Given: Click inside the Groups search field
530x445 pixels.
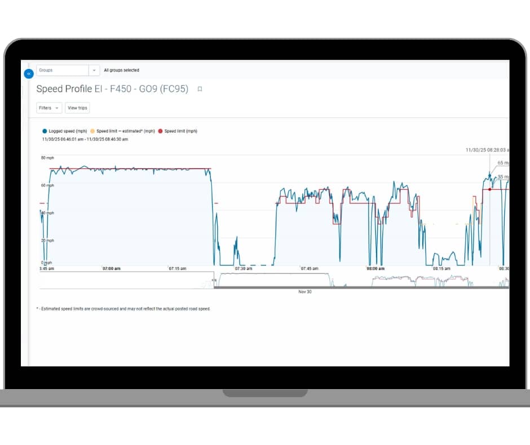Looking at the screenshot, I should coord(62,70).
